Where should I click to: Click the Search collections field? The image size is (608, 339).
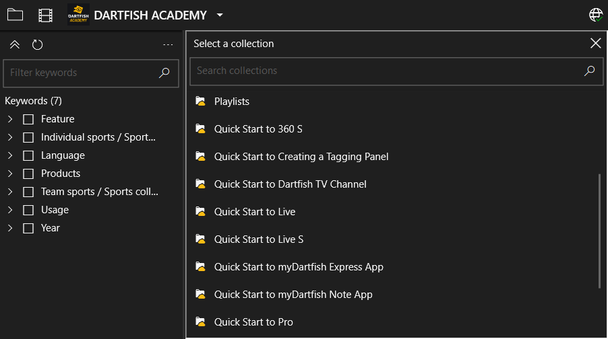396,71
